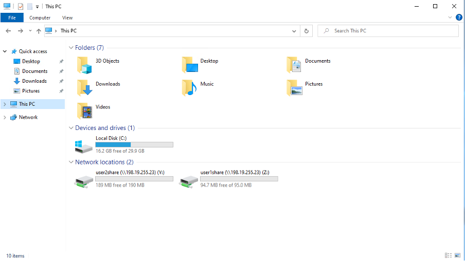
Task: Collapse the Network locations group
Action: [71, 162]
